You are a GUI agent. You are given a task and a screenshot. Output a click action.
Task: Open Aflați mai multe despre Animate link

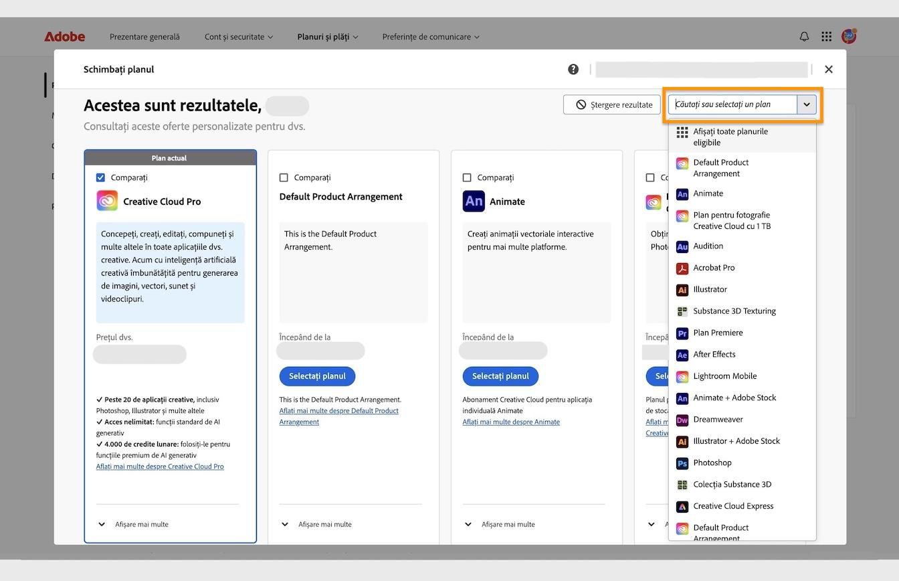[511, 422]
